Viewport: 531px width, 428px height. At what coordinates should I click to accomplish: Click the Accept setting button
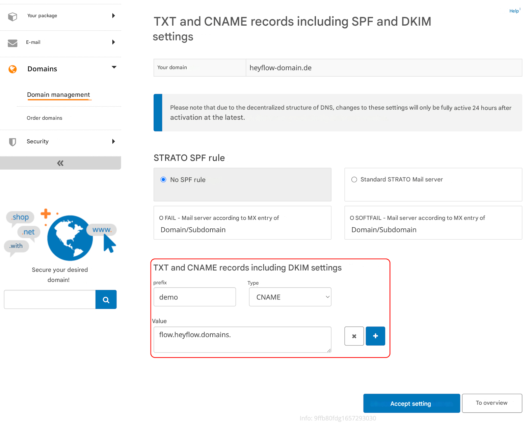tap(411, 403)
